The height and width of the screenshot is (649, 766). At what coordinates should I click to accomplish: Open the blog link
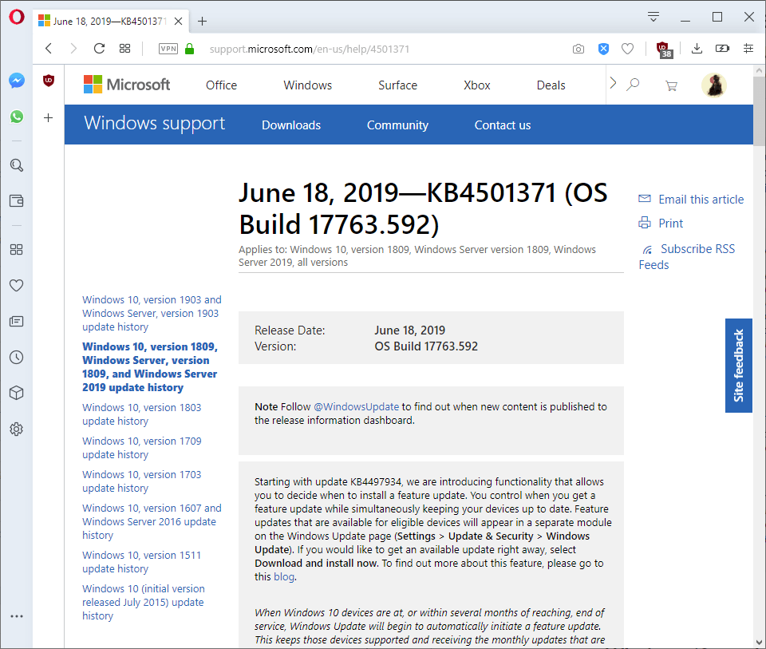click(x=284, y=576)
